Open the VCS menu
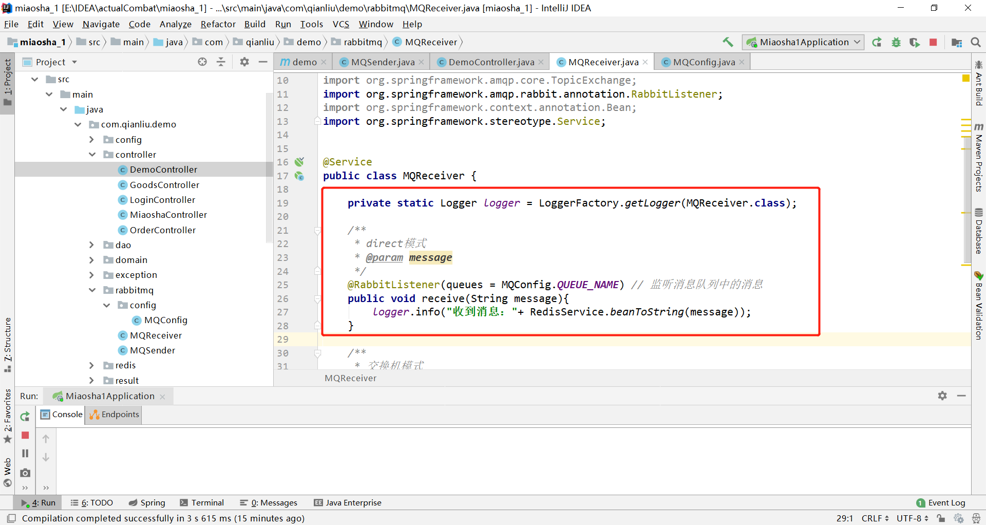The image size is (986, 525). (340, 24)
